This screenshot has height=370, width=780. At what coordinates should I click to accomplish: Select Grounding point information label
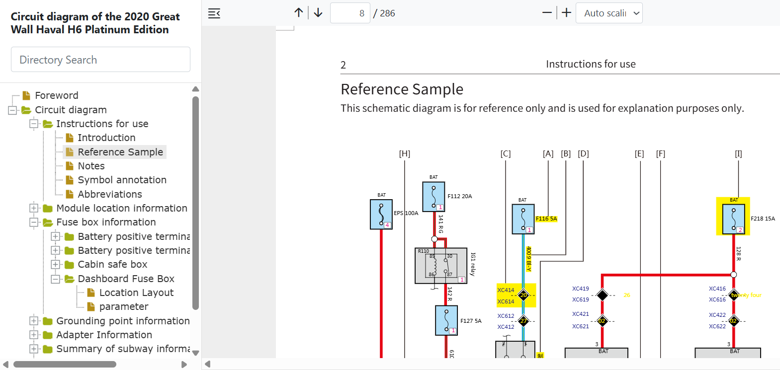coord(123,321)
